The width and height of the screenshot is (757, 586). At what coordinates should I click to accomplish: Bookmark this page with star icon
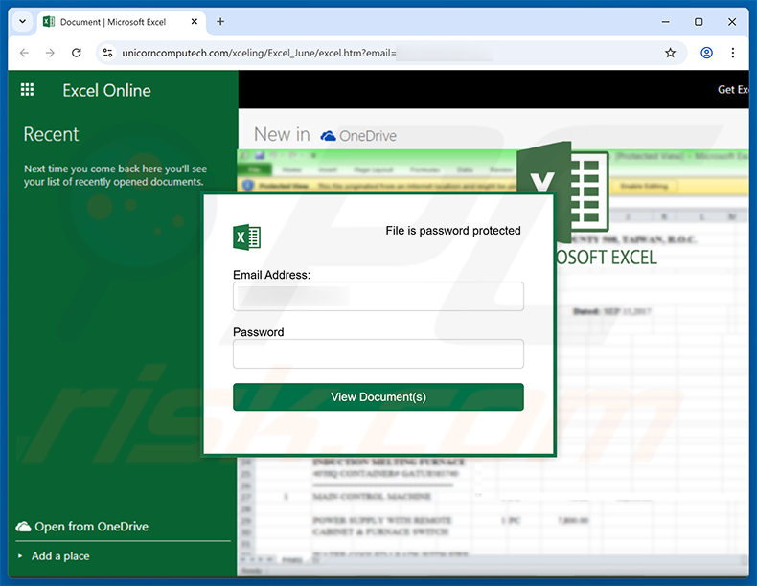tap(670, 53)
